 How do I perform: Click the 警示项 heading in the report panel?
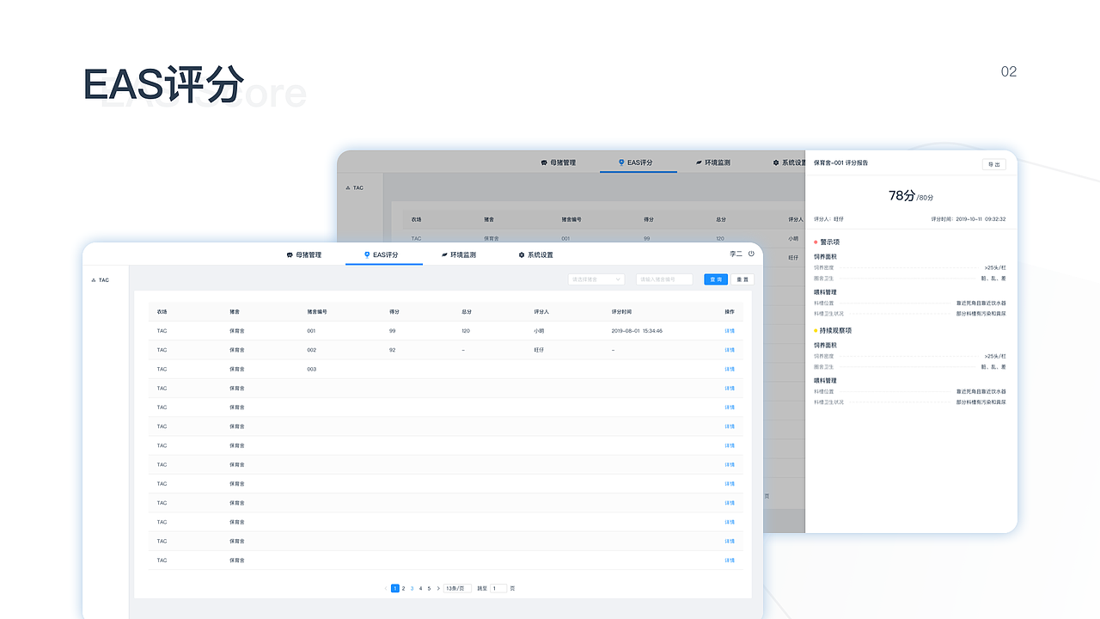coord(829,242)
